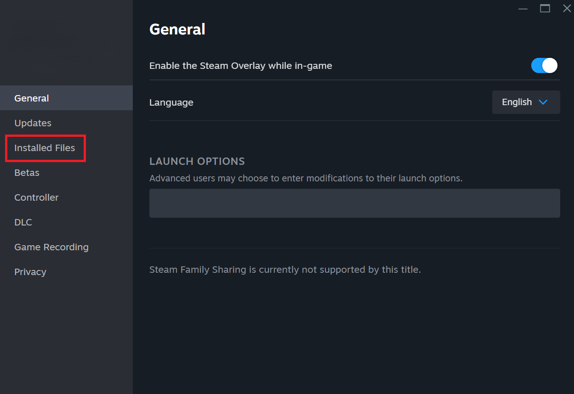Close the properties window
574x394 pixels.
(x=567, y=8)
